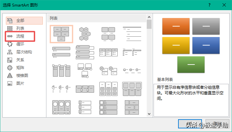The width and height of the screenshot is (232, 132).
Task: Click the blue block in the preview
Action: click(206, 46)
